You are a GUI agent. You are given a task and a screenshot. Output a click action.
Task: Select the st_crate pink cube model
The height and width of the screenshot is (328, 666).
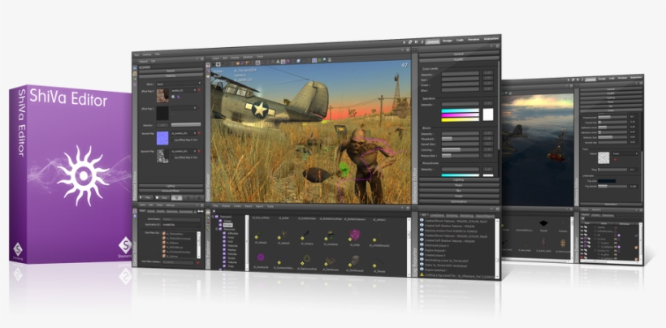pyautogui.click(x=355, y=235)
